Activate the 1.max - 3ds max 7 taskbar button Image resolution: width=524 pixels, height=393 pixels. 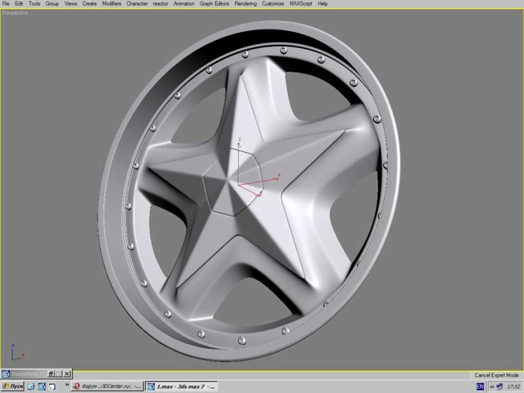(181, 386)
